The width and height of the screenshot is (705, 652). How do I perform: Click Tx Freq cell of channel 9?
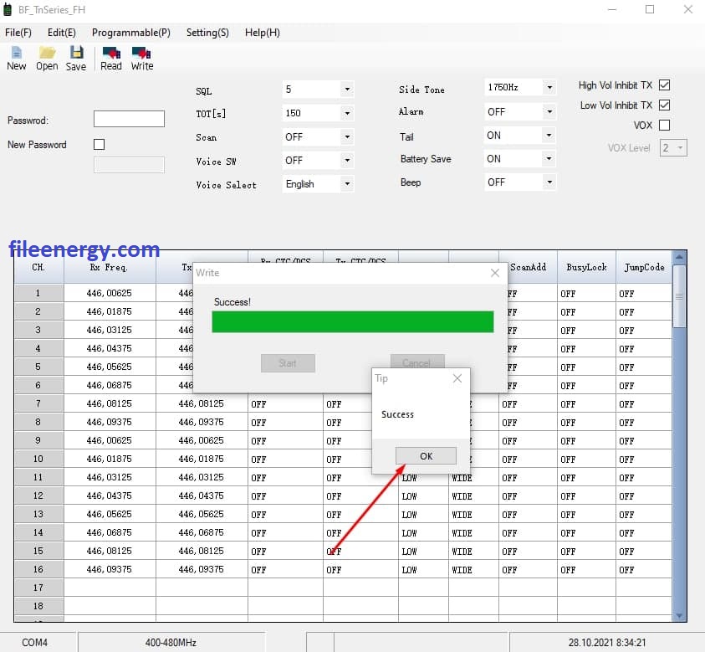[x=202, y=440]
